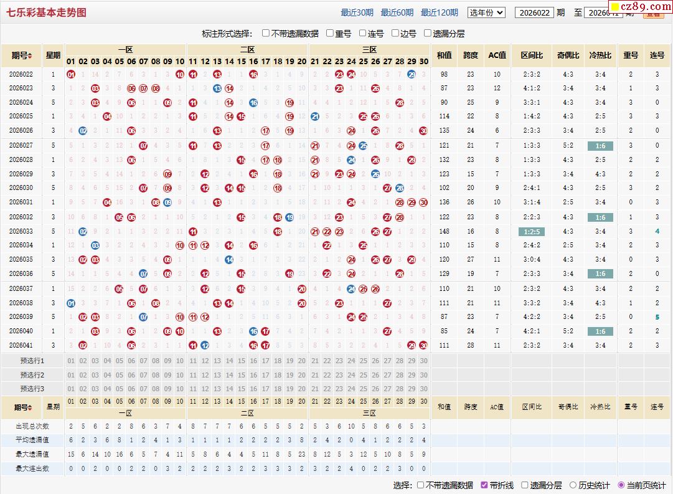Click red ball 22 in row 2026033
This screenshot has width=673, height=494.
click(327, 232)
